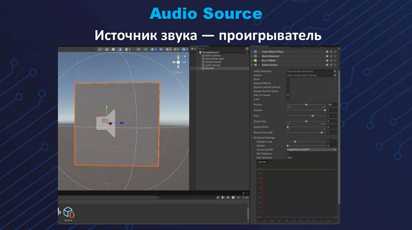Viewport: 412px width, 230px height.
Task: Open SampleScene options menu dots
Action: tap(247, 52)
